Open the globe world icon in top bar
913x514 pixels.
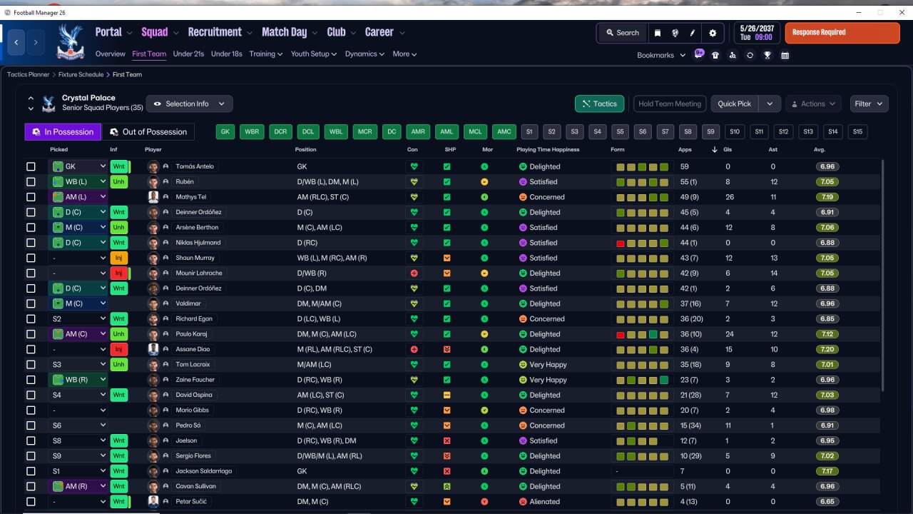(x=675, y=33)
